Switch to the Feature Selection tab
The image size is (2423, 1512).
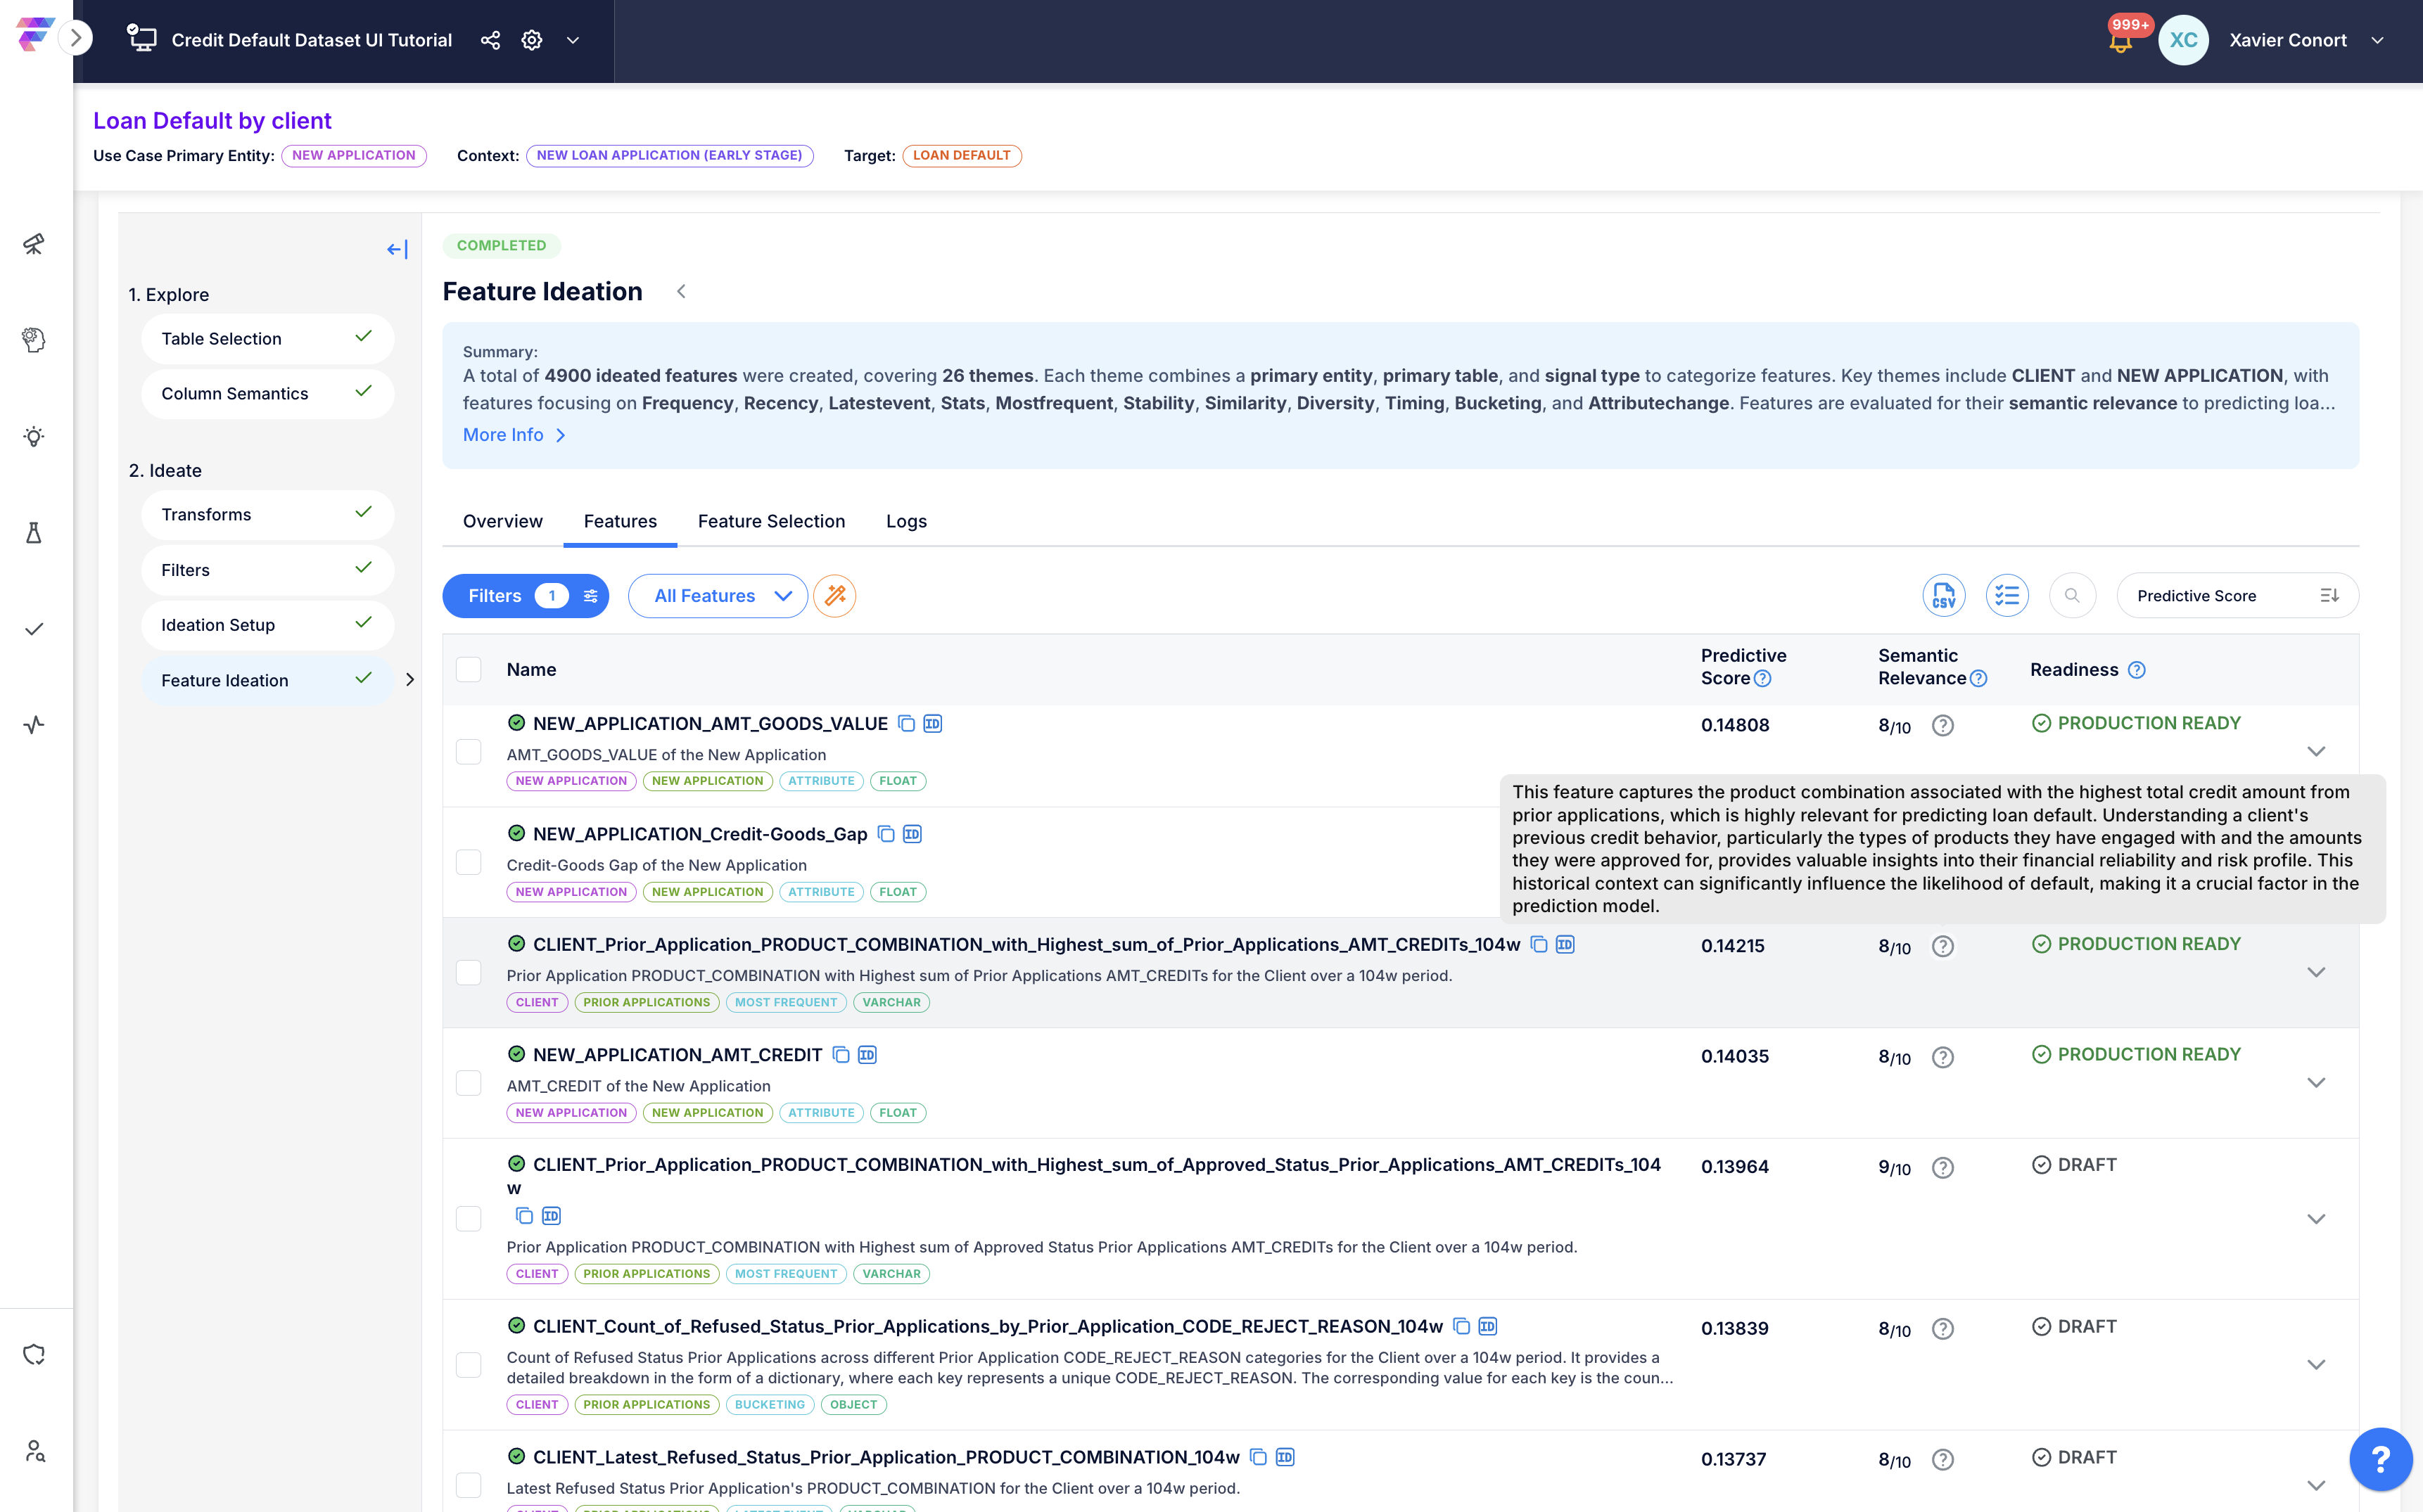pyautogui.click(x=771, y=521)
